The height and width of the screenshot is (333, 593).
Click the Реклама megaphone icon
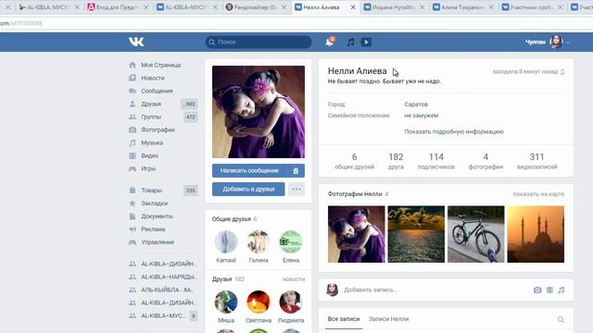pos(132,229)
